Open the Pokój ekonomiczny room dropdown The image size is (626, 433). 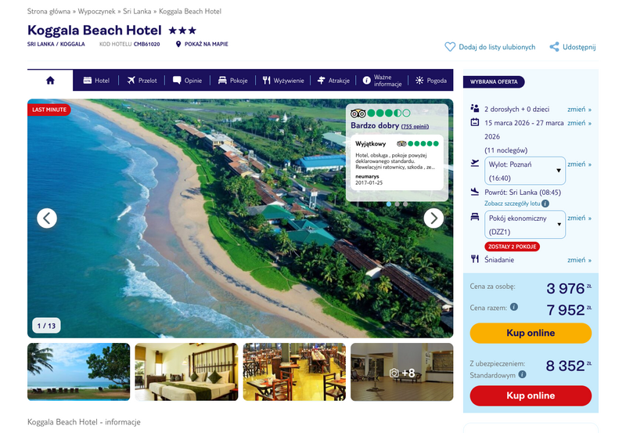pyautogui.click(x=524, y=225)
